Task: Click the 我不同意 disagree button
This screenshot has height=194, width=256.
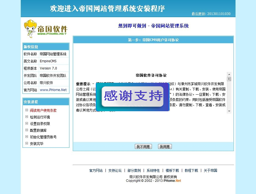Action: coord(143,146)
